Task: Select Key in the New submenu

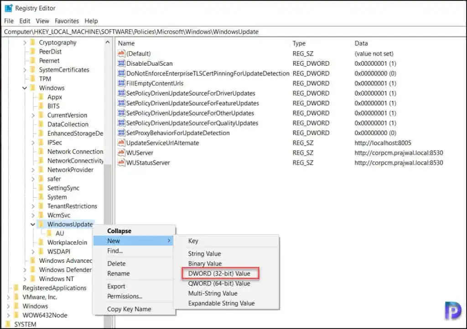Action: pos(193,241)
